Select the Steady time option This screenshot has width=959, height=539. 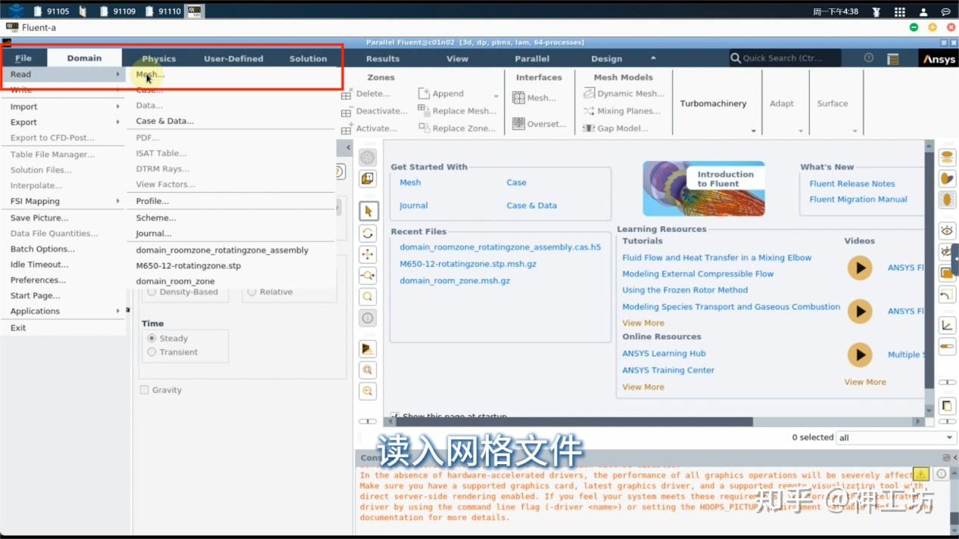click(152, 339)
